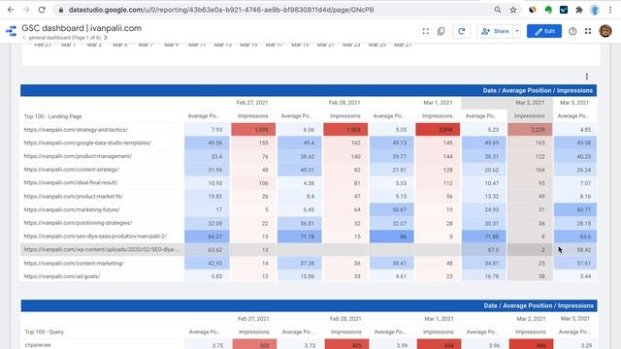Click the Mar 1, 2021 column header in landing page table
Screen dimensions: 621x349
[438, 103]
